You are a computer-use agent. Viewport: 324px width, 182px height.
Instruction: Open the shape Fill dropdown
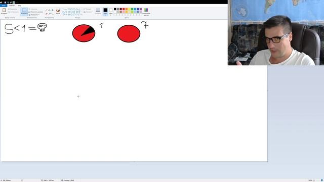88,12
